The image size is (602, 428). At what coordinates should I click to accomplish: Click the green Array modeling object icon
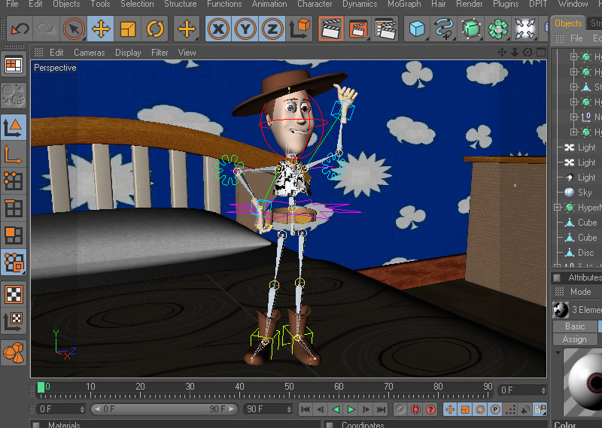(498, 29)
